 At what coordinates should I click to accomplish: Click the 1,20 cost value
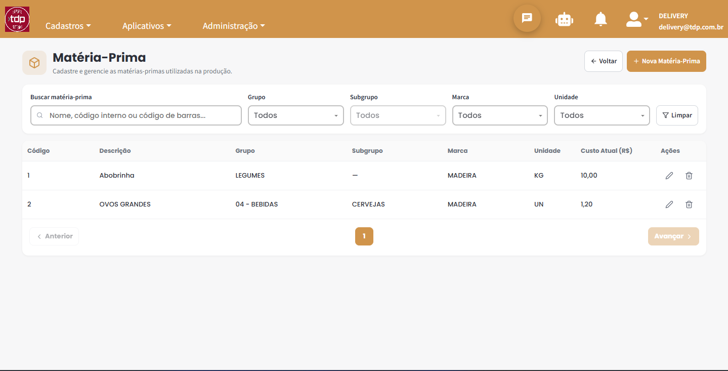(x=587, y=204)
